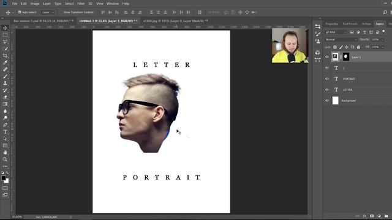Filter layers by type (T) icon
This screenshot has height=220, width=392.
[x=364, y=32]
